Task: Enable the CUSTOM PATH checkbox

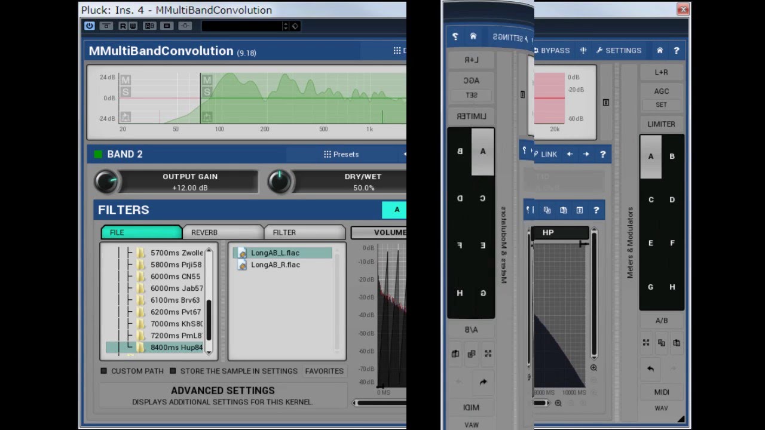Action: (103, 371)
